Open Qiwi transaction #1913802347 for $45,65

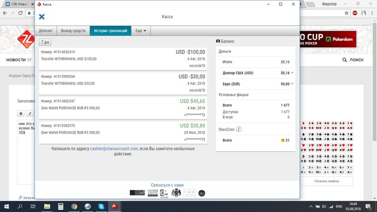(x=123, y=108)
